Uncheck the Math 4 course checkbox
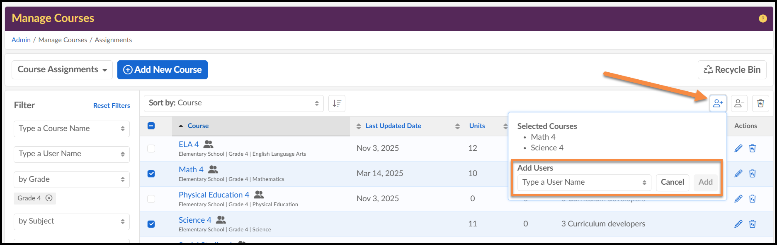 (x=151, y=174)
